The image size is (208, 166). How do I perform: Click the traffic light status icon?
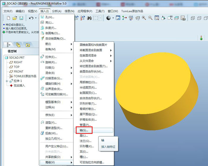point(201,38)
